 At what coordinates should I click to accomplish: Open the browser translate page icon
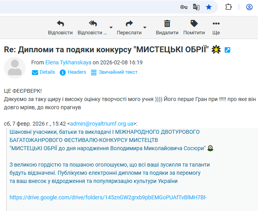coord(196,7)
